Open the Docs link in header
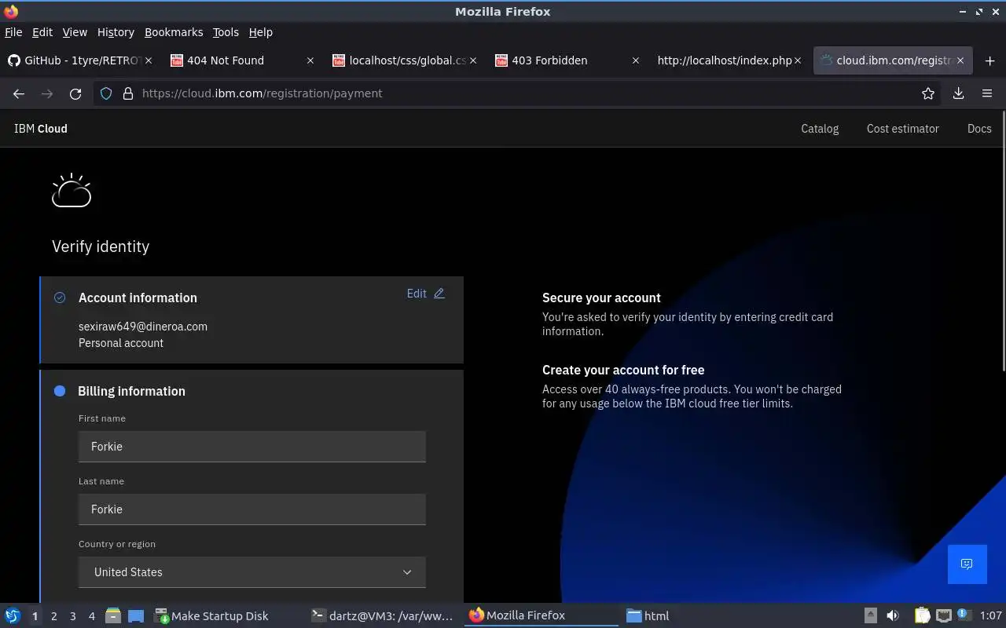This screenshot has height=628, width=1006. [979, 129]
